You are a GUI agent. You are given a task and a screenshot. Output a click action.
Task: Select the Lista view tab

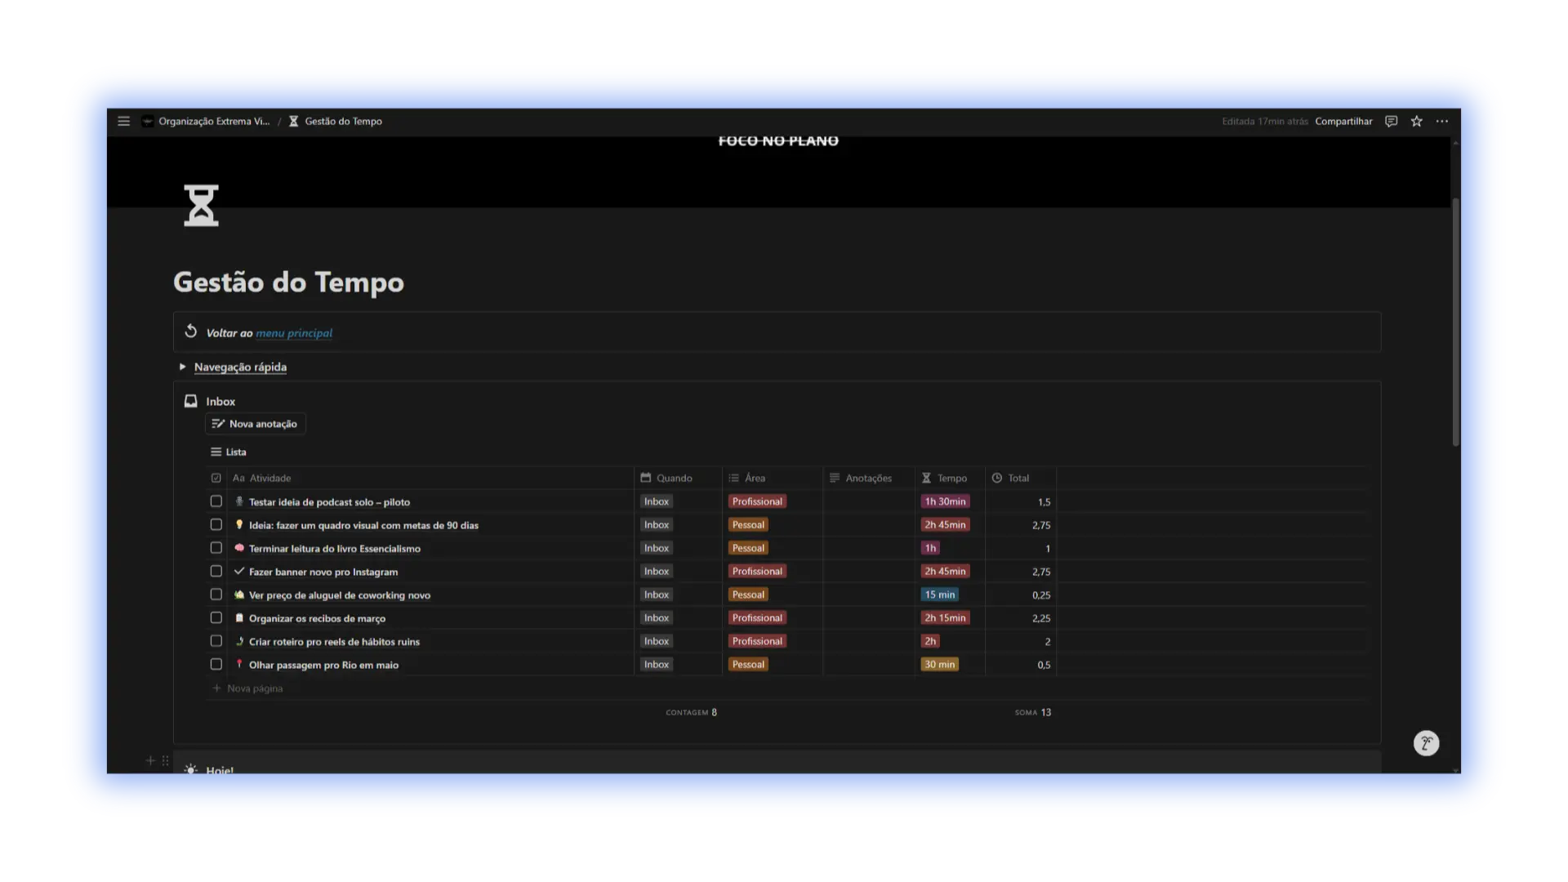[x=229, y=452]
